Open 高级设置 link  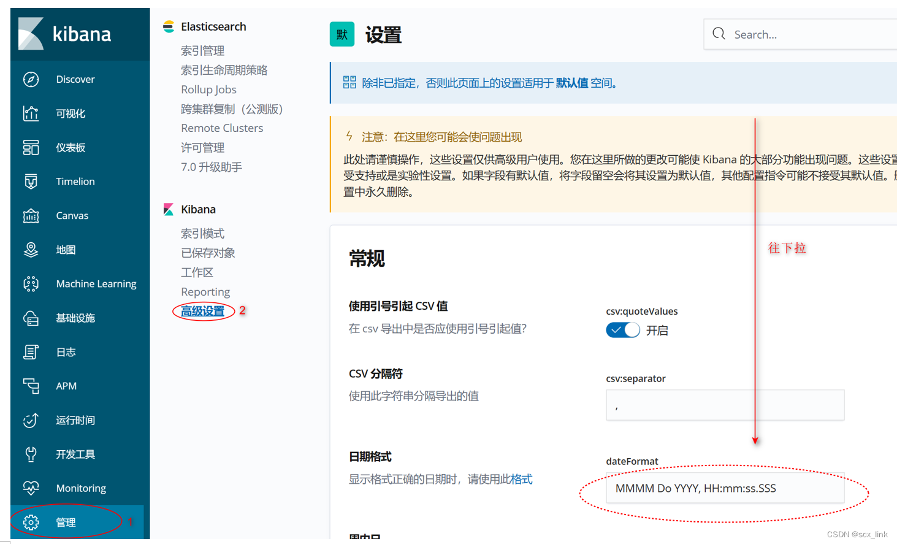coord(203,312)
